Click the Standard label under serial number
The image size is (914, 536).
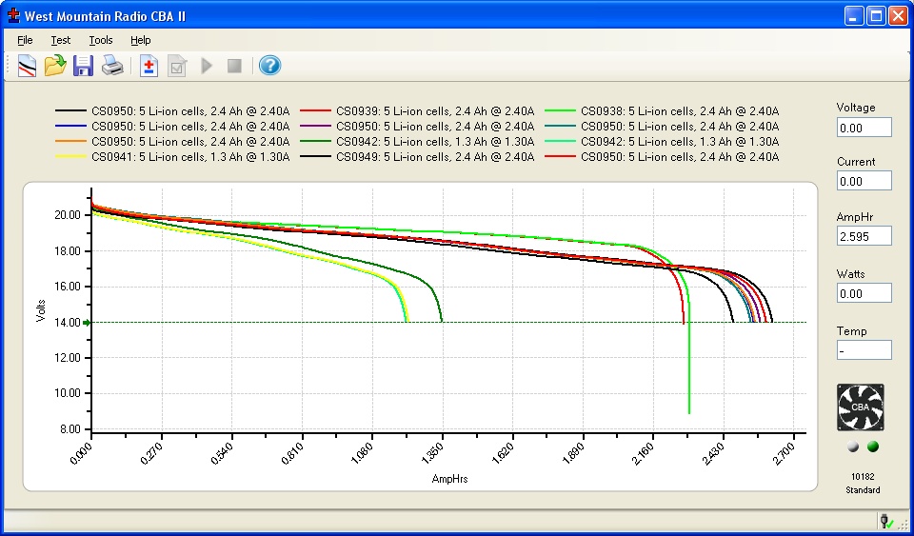[x=863, y=490]
